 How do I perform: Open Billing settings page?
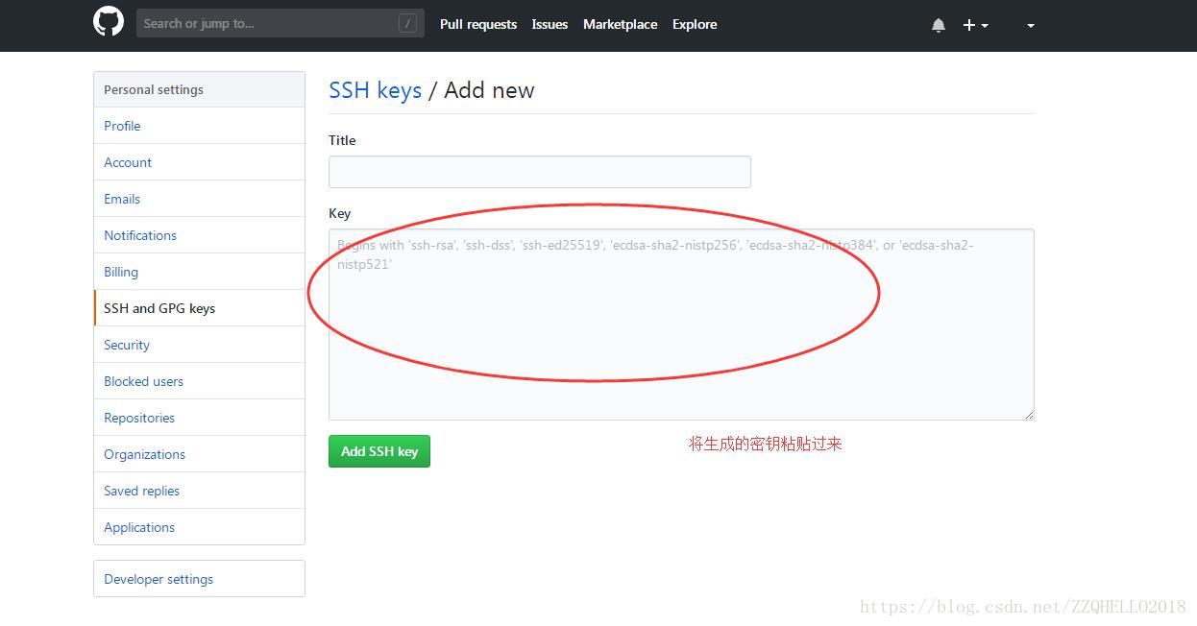click(x=199, y=272)
